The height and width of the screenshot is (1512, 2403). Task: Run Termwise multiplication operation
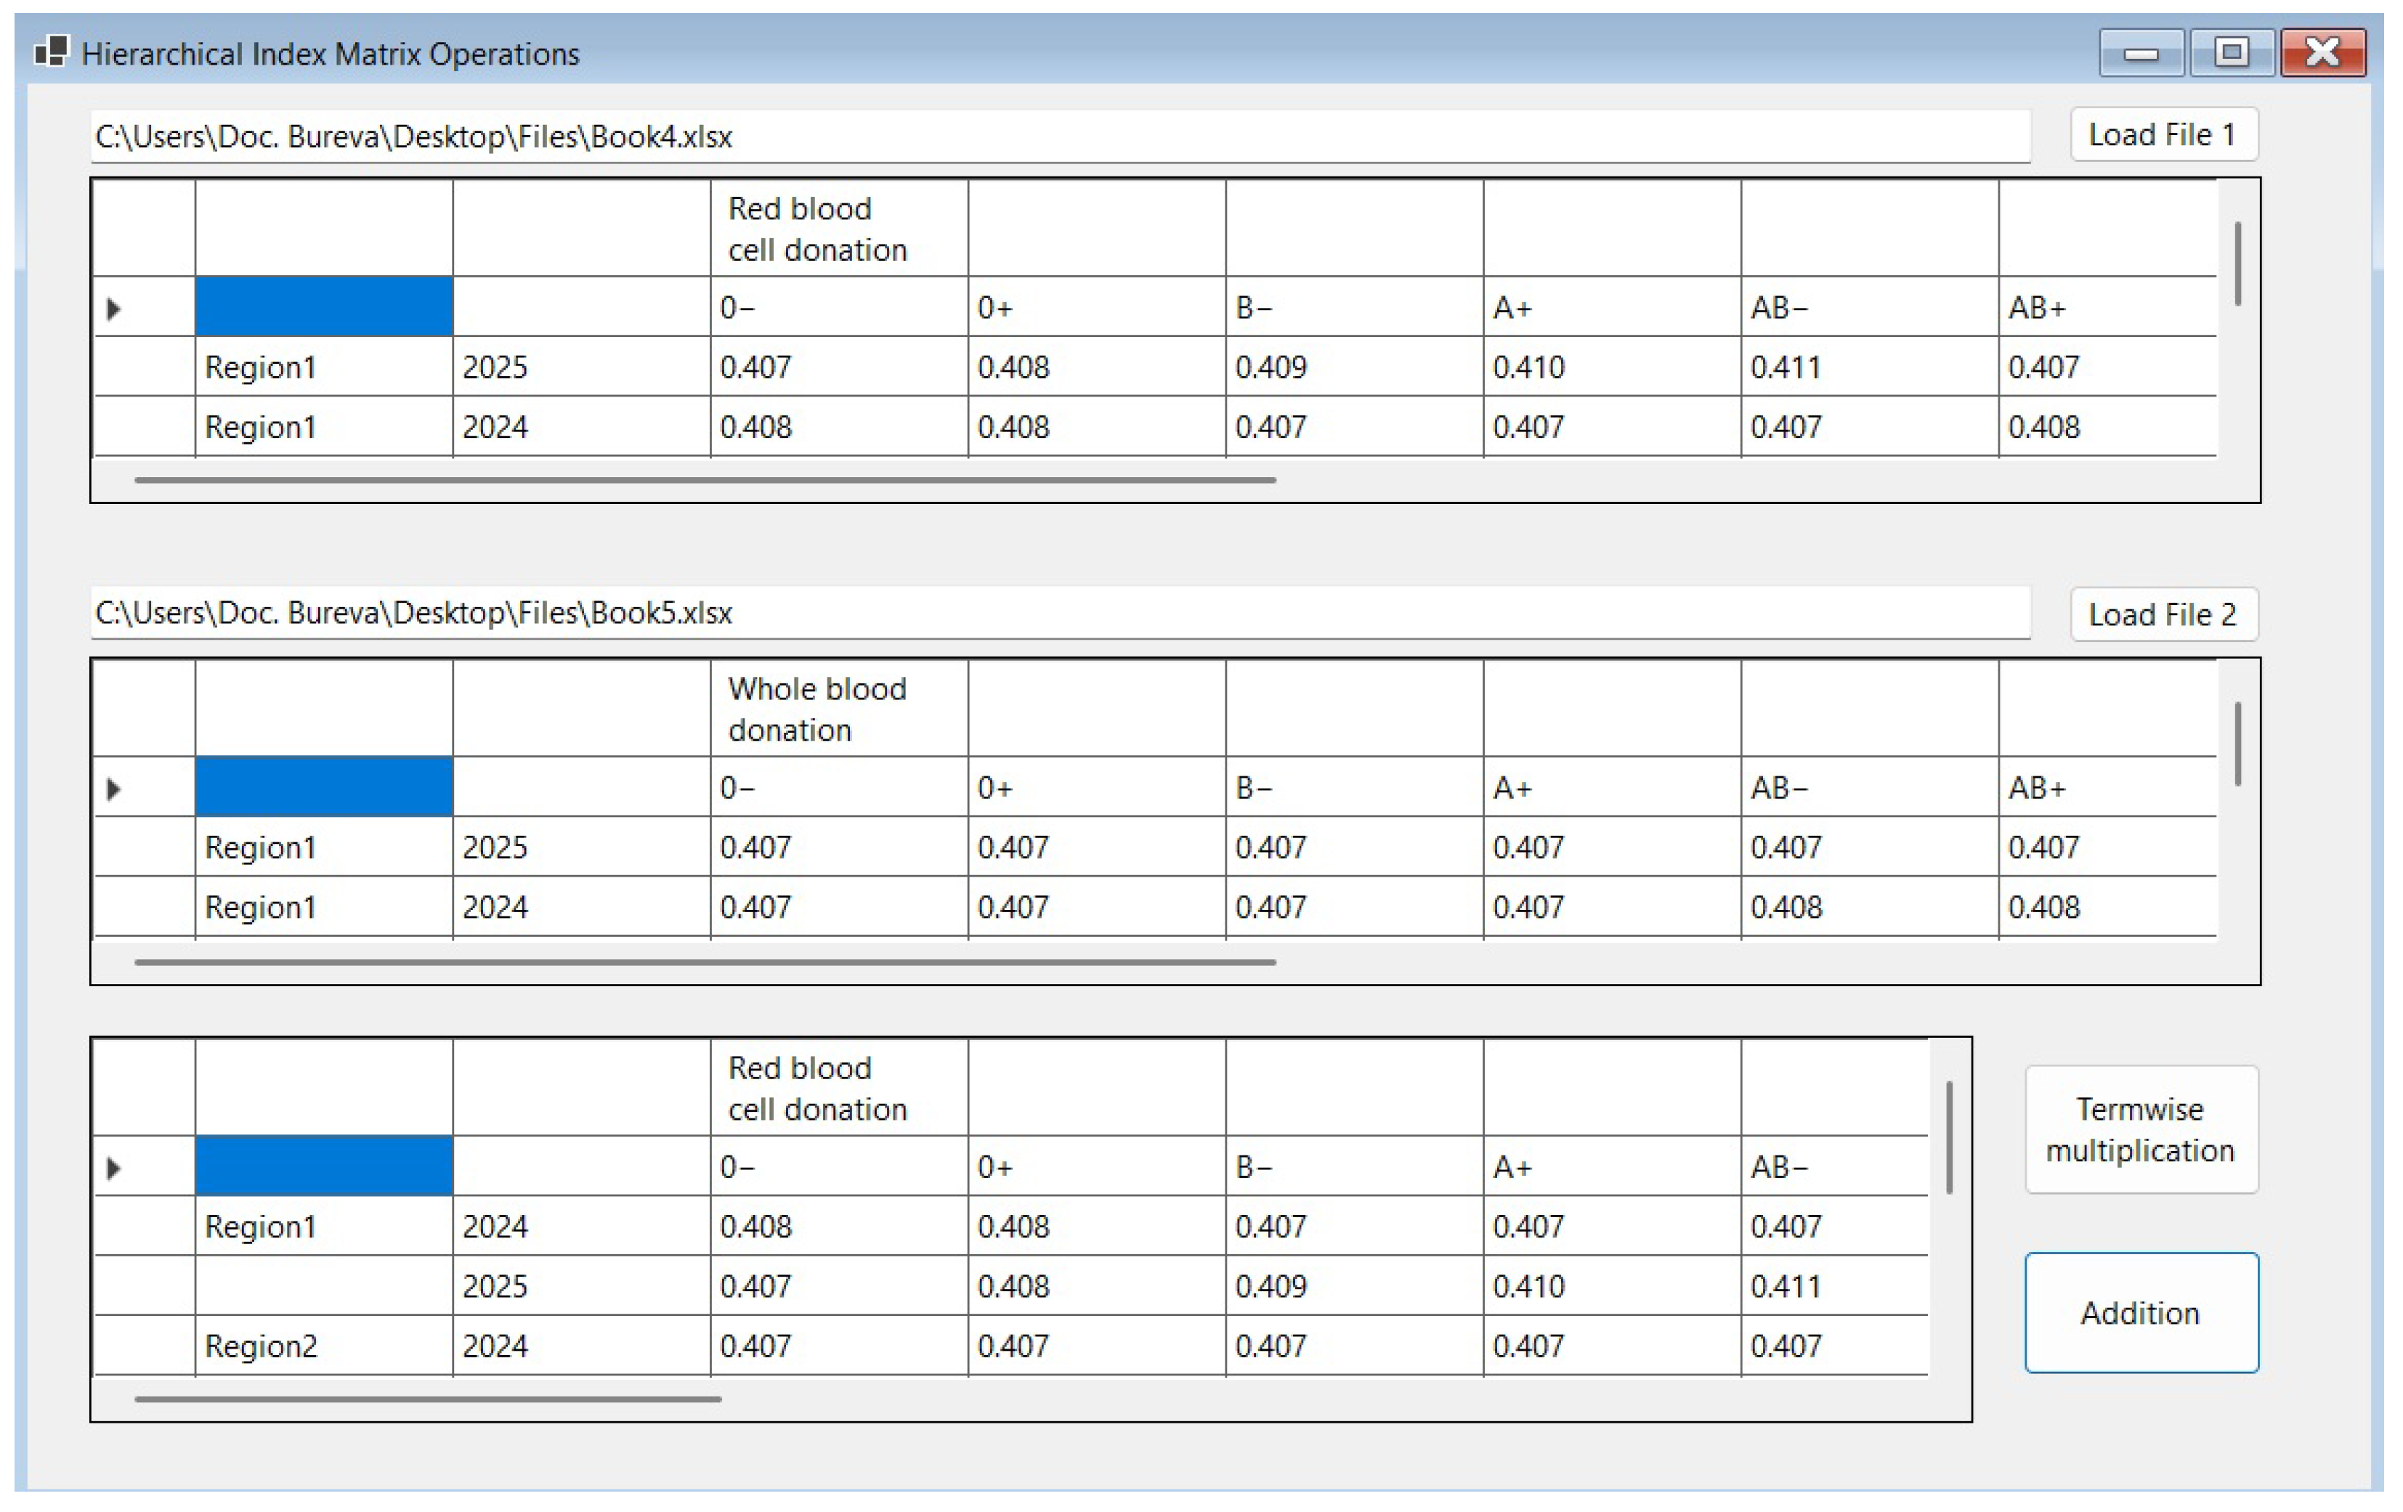[2141, 1129]
